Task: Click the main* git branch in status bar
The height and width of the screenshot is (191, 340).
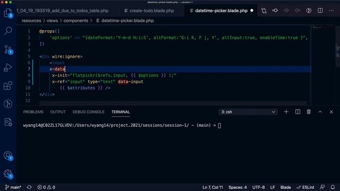Action: pos(13,187)
